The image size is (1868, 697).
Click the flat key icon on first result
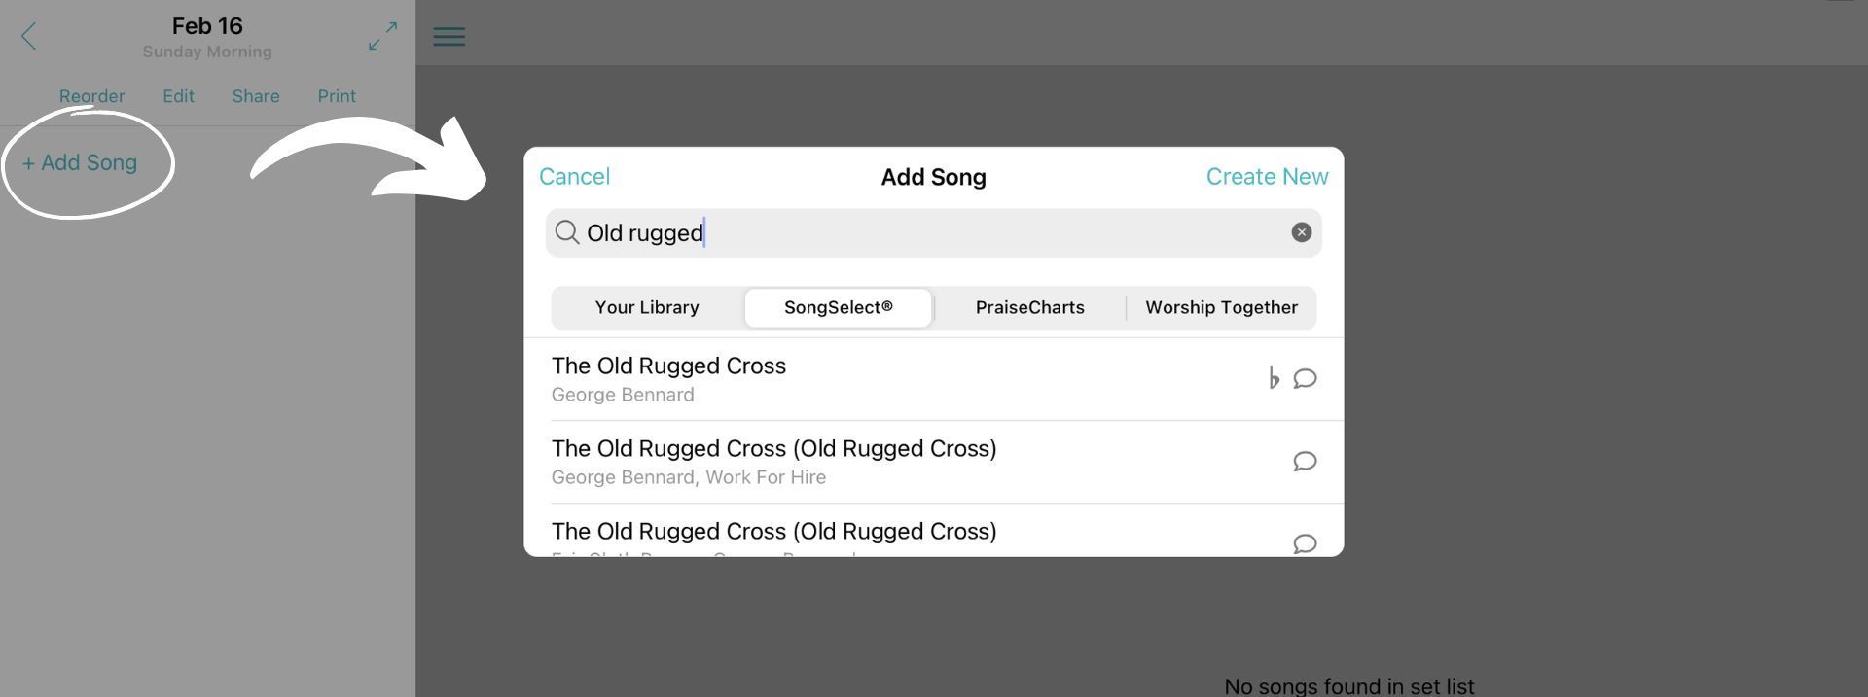pos(1274,378)
